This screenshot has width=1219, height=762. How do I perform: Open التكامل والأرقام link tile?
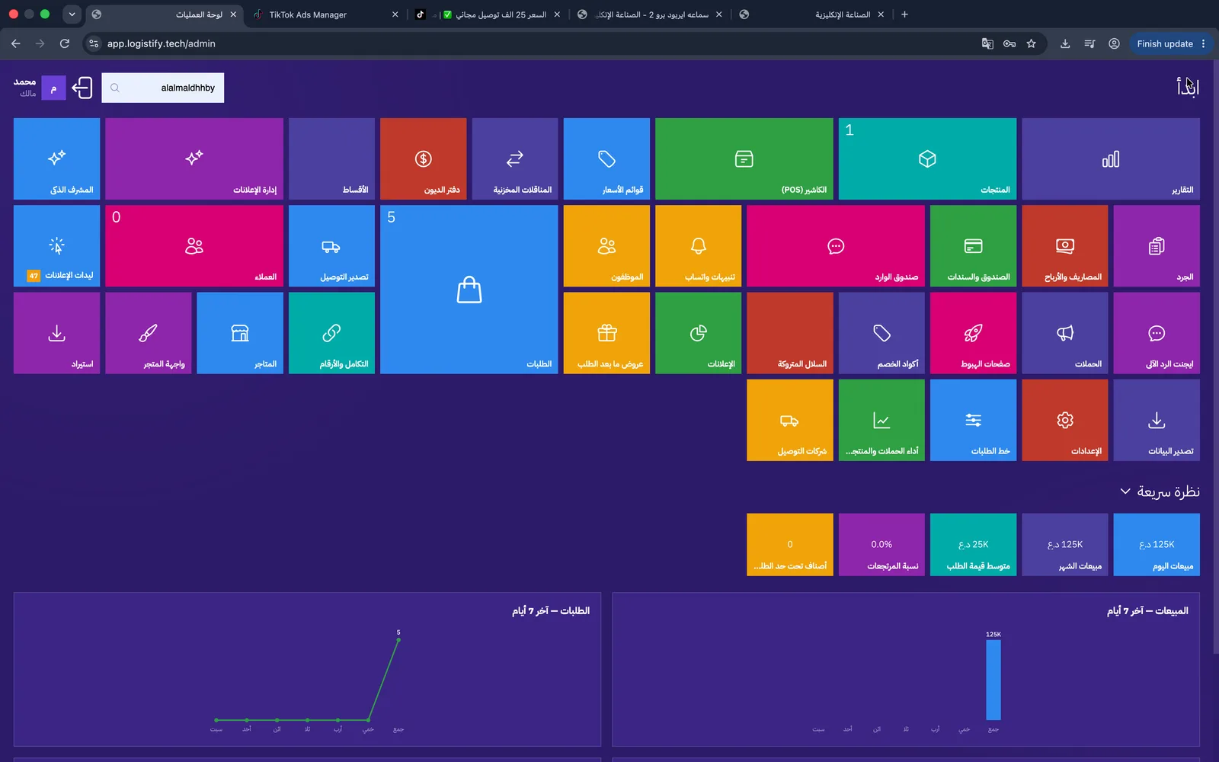(x=331, y=333)
